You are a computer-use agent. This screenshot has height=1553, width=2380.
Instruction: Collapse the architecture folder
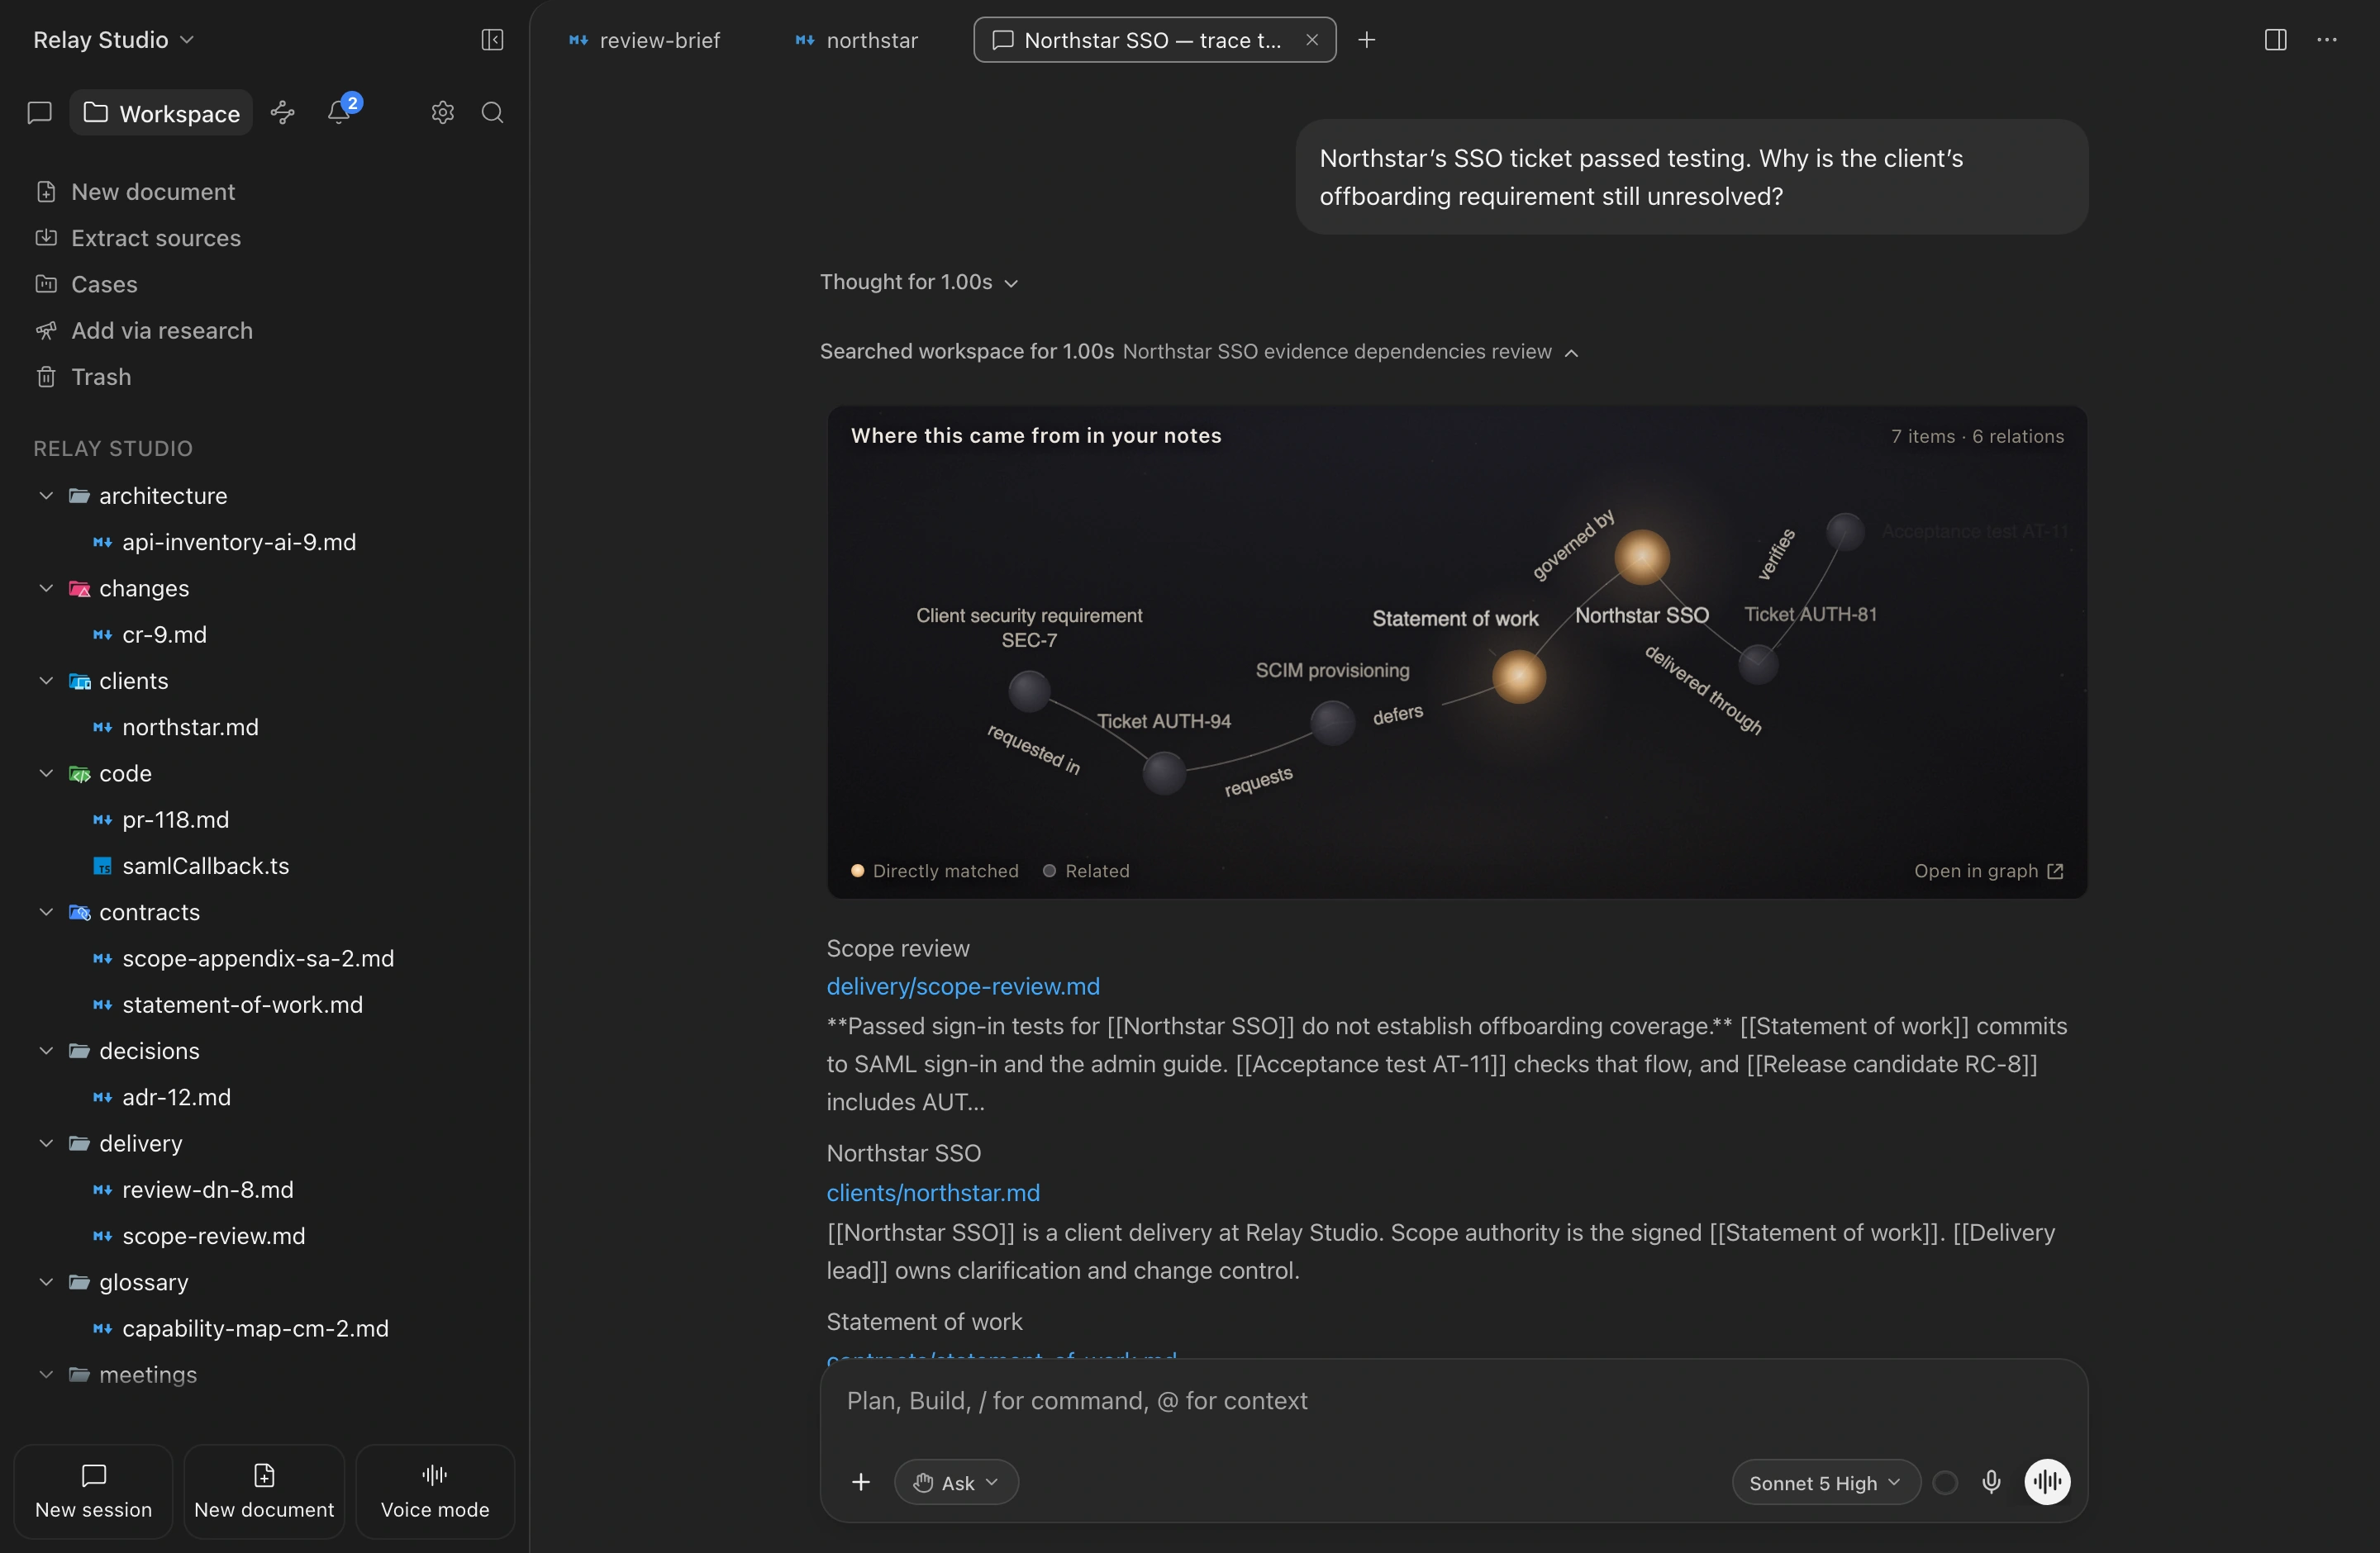click(x=46, y=496)
